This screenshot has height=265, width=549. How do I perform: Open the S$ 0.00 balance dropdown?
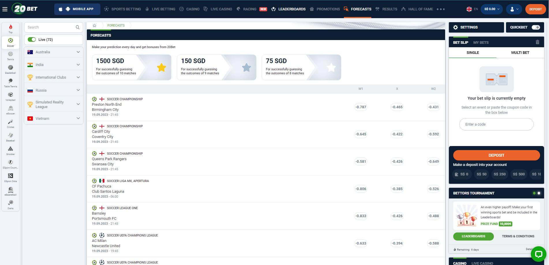[x=492, y=9]
